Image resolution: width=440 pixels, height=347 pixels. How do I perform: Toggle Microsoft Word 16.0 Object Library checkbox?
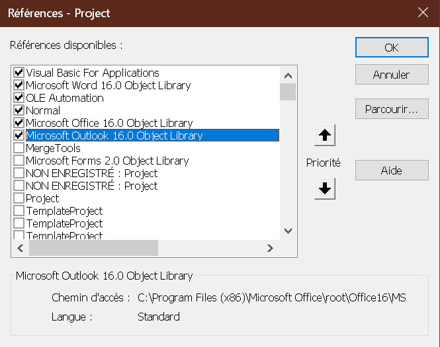click(19, 85)
